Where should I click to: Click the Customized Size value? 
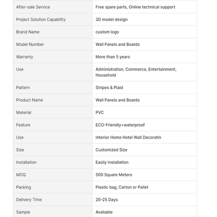[x=111, y=150]
